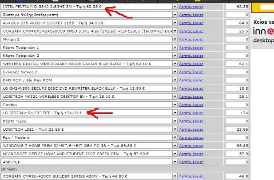The image size is (274, 180).
Task: Click Λεπτομέρειες beside DVD ROM / Blu Ray ROM
Action: coord(191,80)
